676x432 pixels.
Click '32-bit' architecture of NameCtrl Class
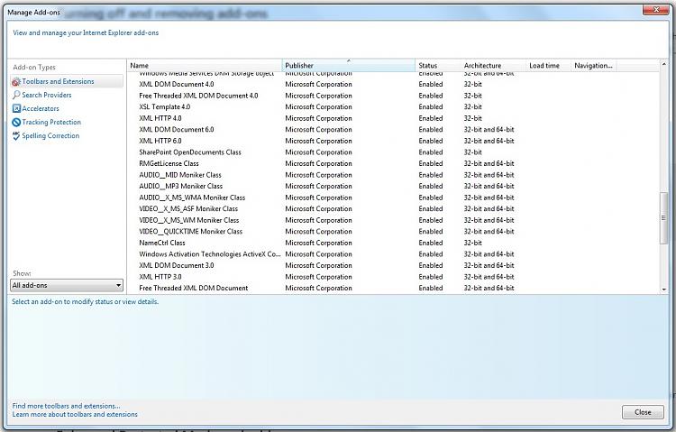point(472,243)
